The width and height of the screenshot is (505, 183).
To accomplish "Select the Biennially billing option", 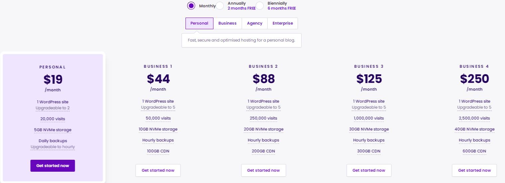I will pyautogui.click(x=260, y=6).
